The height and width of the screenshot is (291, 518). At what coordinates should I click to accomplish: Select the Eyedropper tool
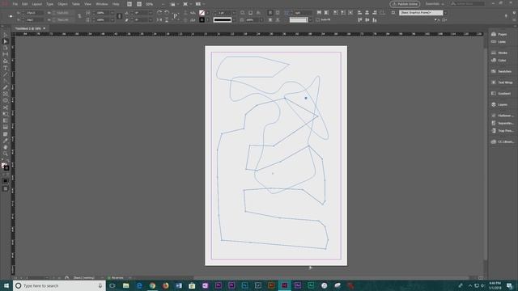pyautogui.click(x=6, y=141)
